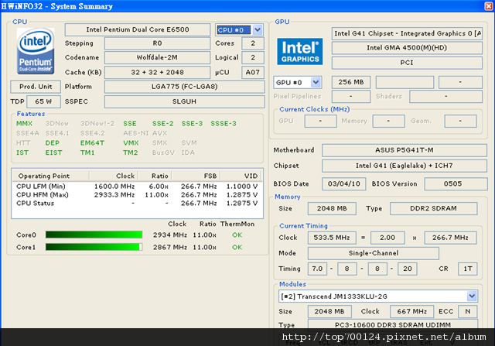Click the 7.0 CAS timing field
Image resolution: width=495 pixels, height=346 pixels.
(317, 269)
